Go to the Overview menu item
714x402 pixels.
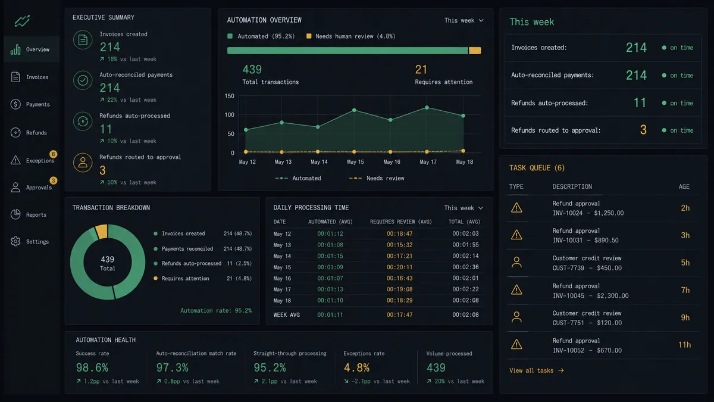pyautogui.click(x=32, y=49)
